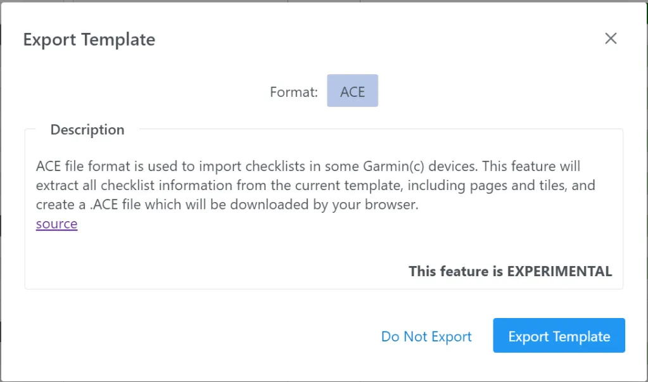
Task: Select the ACE format option
Action: [x=352, y=91]
